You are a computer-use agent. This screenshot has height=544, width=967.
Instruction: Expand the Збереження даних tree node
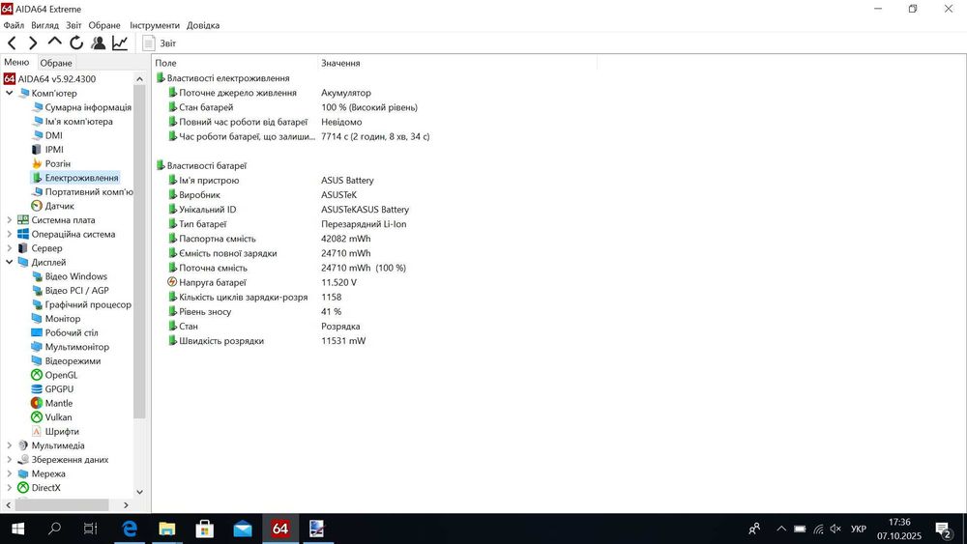10,460
